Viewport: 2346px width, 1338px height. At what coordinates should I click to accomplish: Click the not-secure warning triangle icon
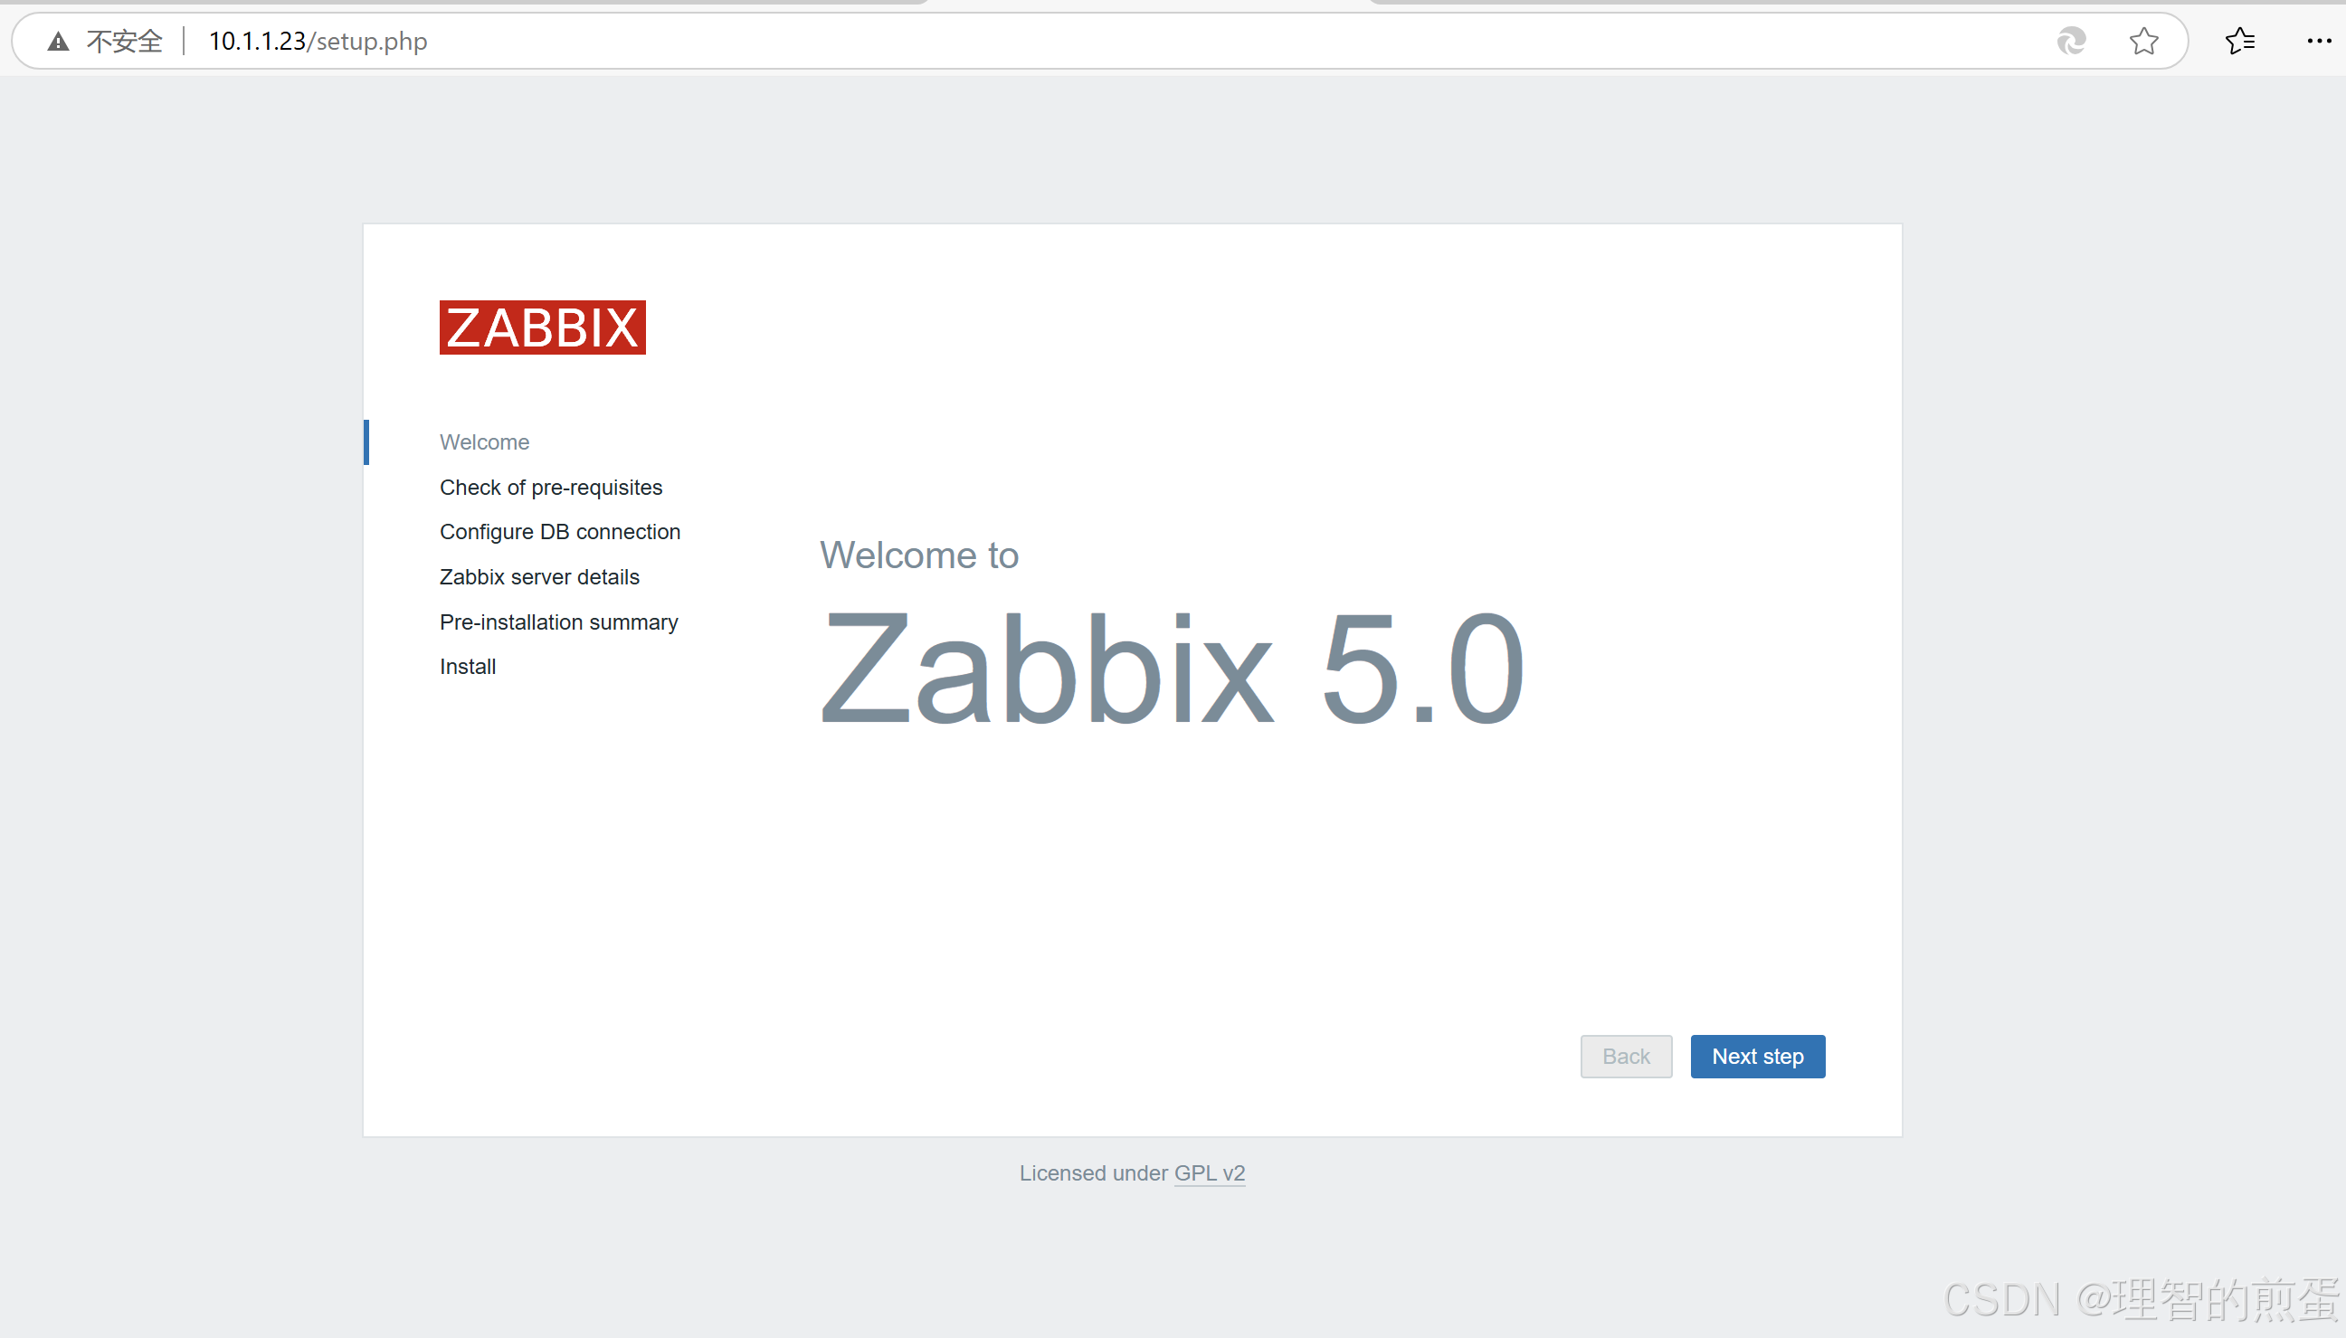tap(58, 42)
